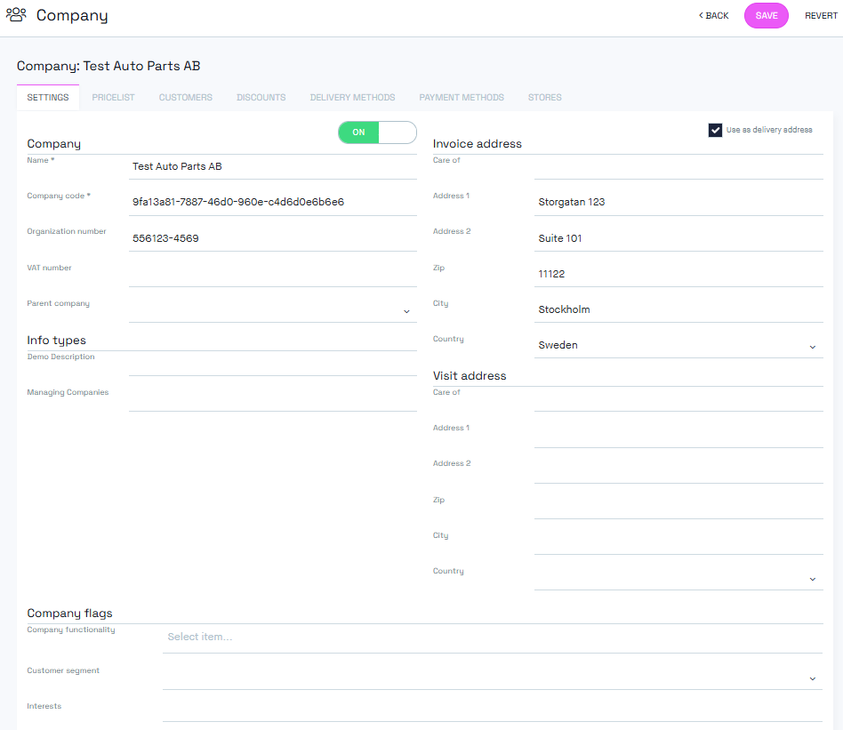This screenshot has width=843, height=730.
Task: Open the Customer segment dropdown
Action: (x=812, y=678)
